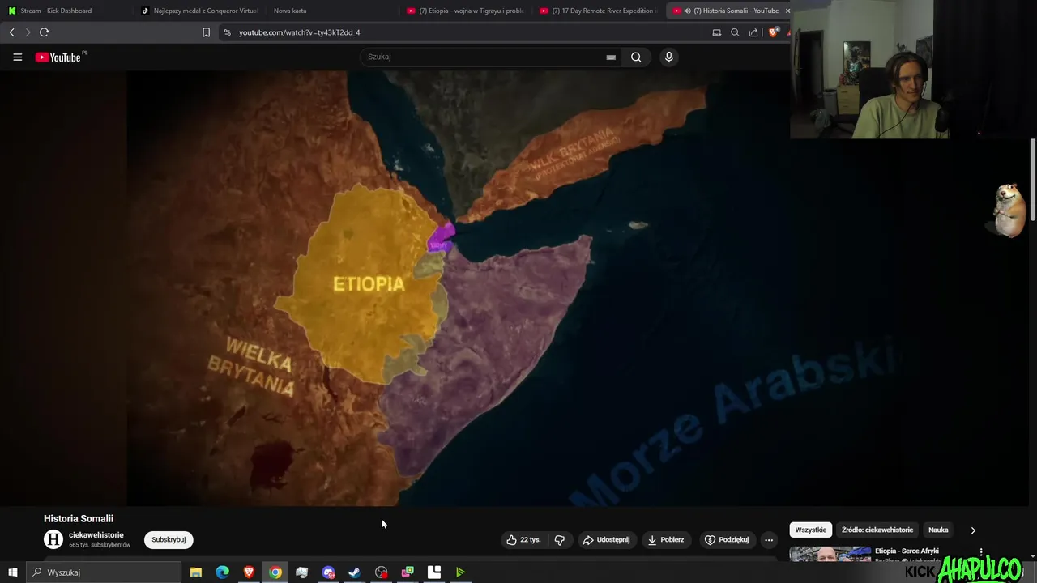Viewport: 1037px width, 583px height.
Task: Open the ciekawehistorie channel avatar
Action: tap(53, 539)
